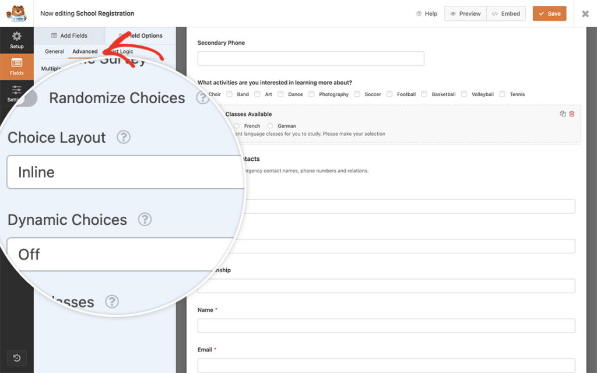597x373 pixels.
Task: Click the WPForms bear logo
Action: [17, 13]
